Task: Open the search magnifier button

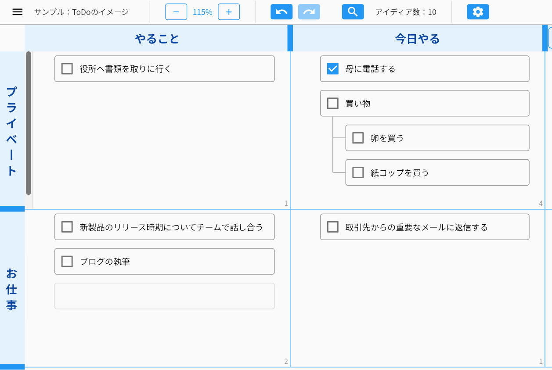Action: (353, 12)
